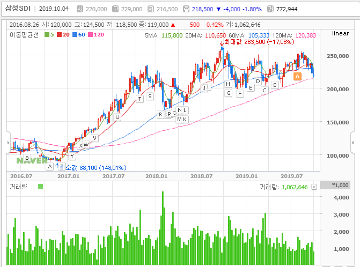Click the 2018.01 date axis label
Viewport: 360px width, 267px height.
coord(156,176)
